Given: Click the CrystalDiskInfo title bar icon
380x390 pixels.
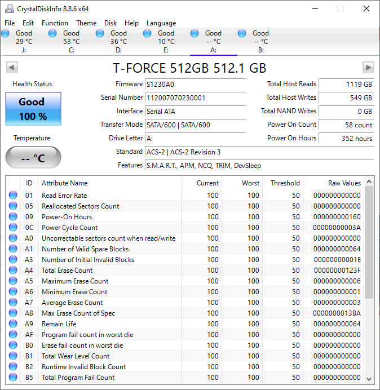Looking at the screenshot, I should 10,8.
